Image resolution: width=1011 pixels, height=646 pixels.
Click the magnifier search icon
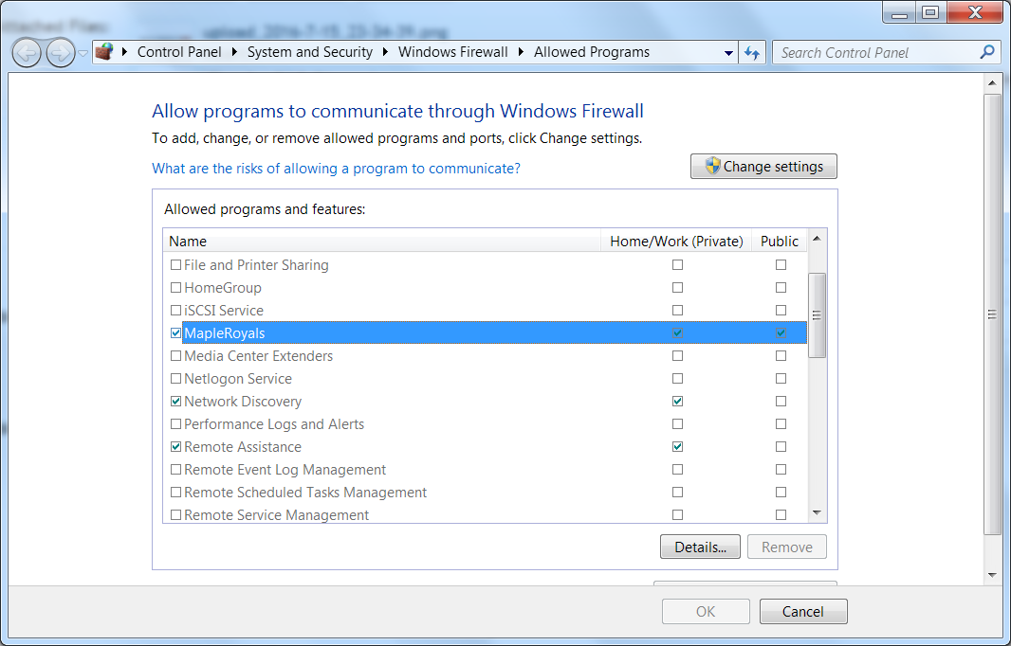(986, 52)
